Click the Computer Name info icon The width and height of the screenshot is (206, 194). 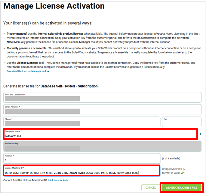tap(201, 134)
